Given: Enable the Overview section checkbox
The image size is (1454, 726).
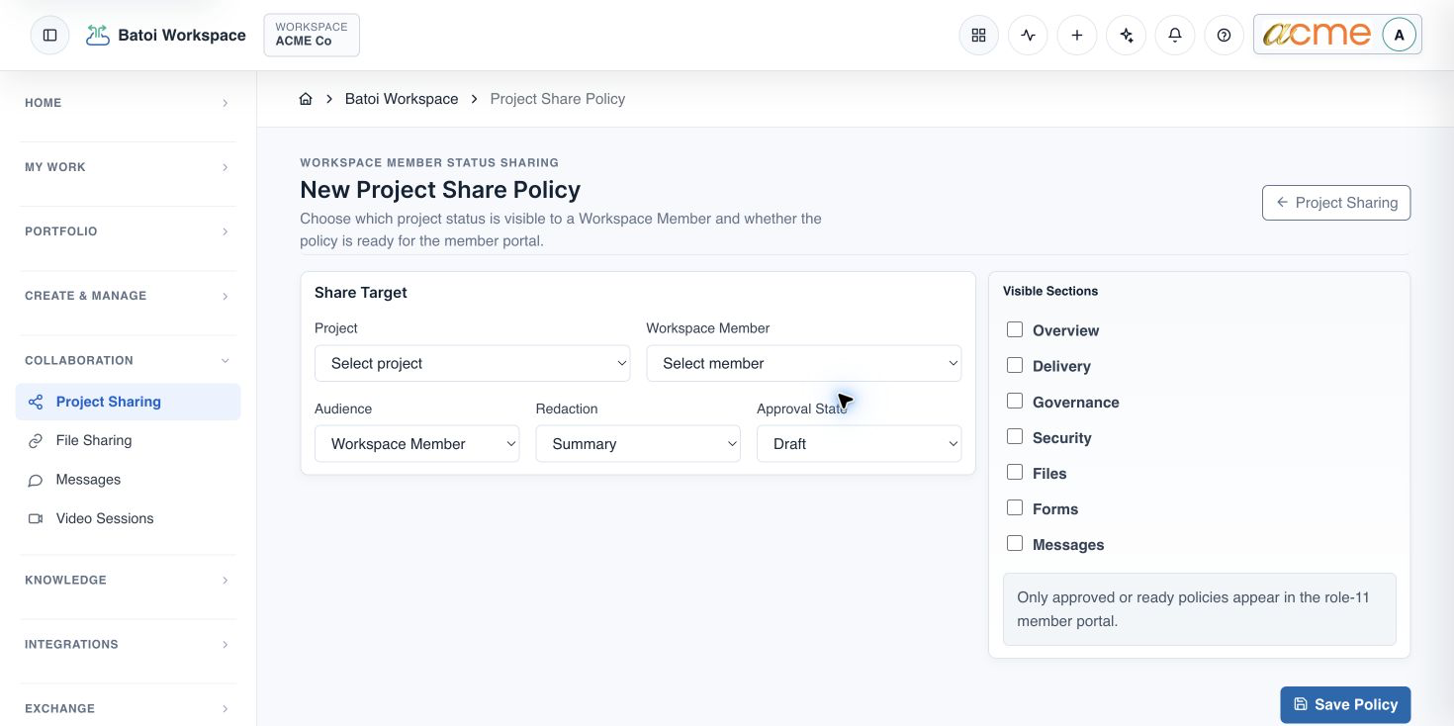Looking at the screenshot, I should tap(1015, 329).
